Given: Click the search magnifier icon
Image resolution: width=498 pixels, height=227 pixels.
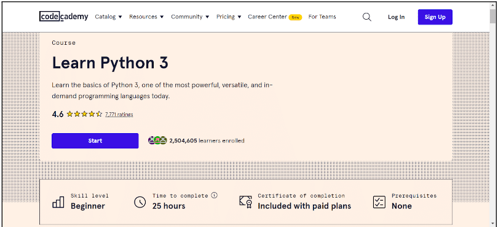Looking at the screenshot, I should tap(367, 17).
